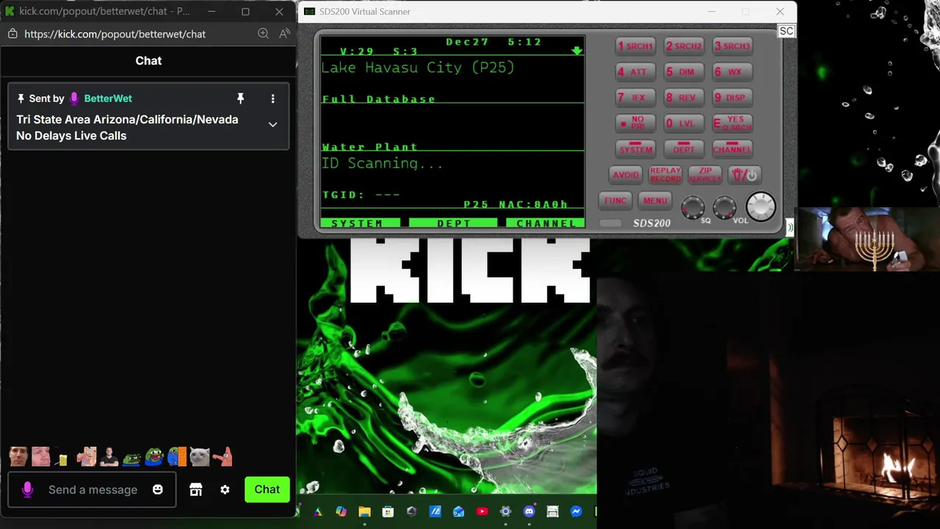Open YouTube from the taskbar
Screen dimensions: 940x529
coord(482,511)
